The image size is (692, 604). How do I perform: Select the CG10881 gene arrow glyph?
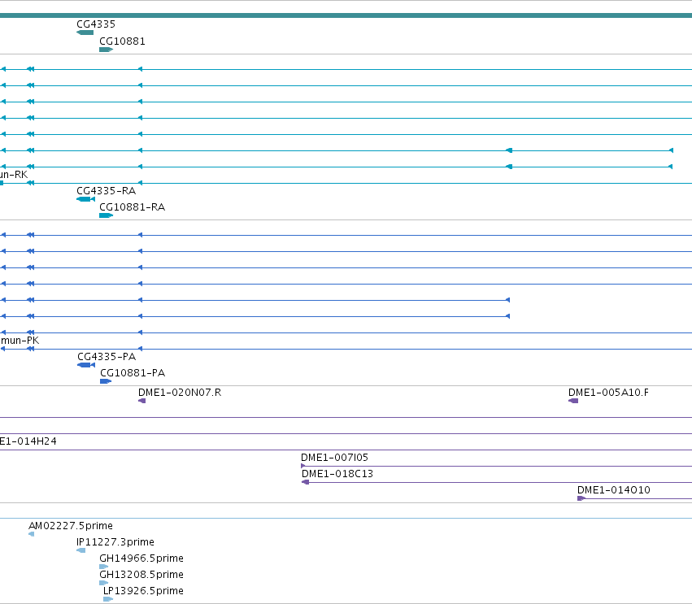[107, 50]
